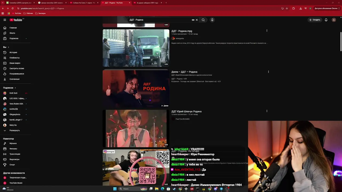Open more options for Джем – ДДТ — Родина

coord(268,72)
